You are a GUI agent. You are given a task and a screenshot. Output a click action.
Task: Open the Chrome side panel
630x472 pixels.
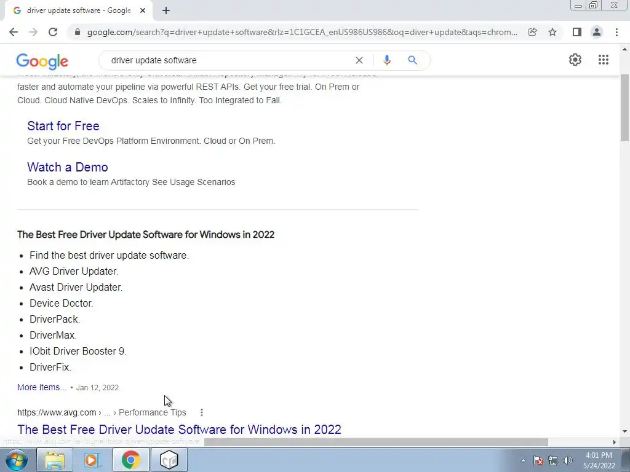coord(576,32)
